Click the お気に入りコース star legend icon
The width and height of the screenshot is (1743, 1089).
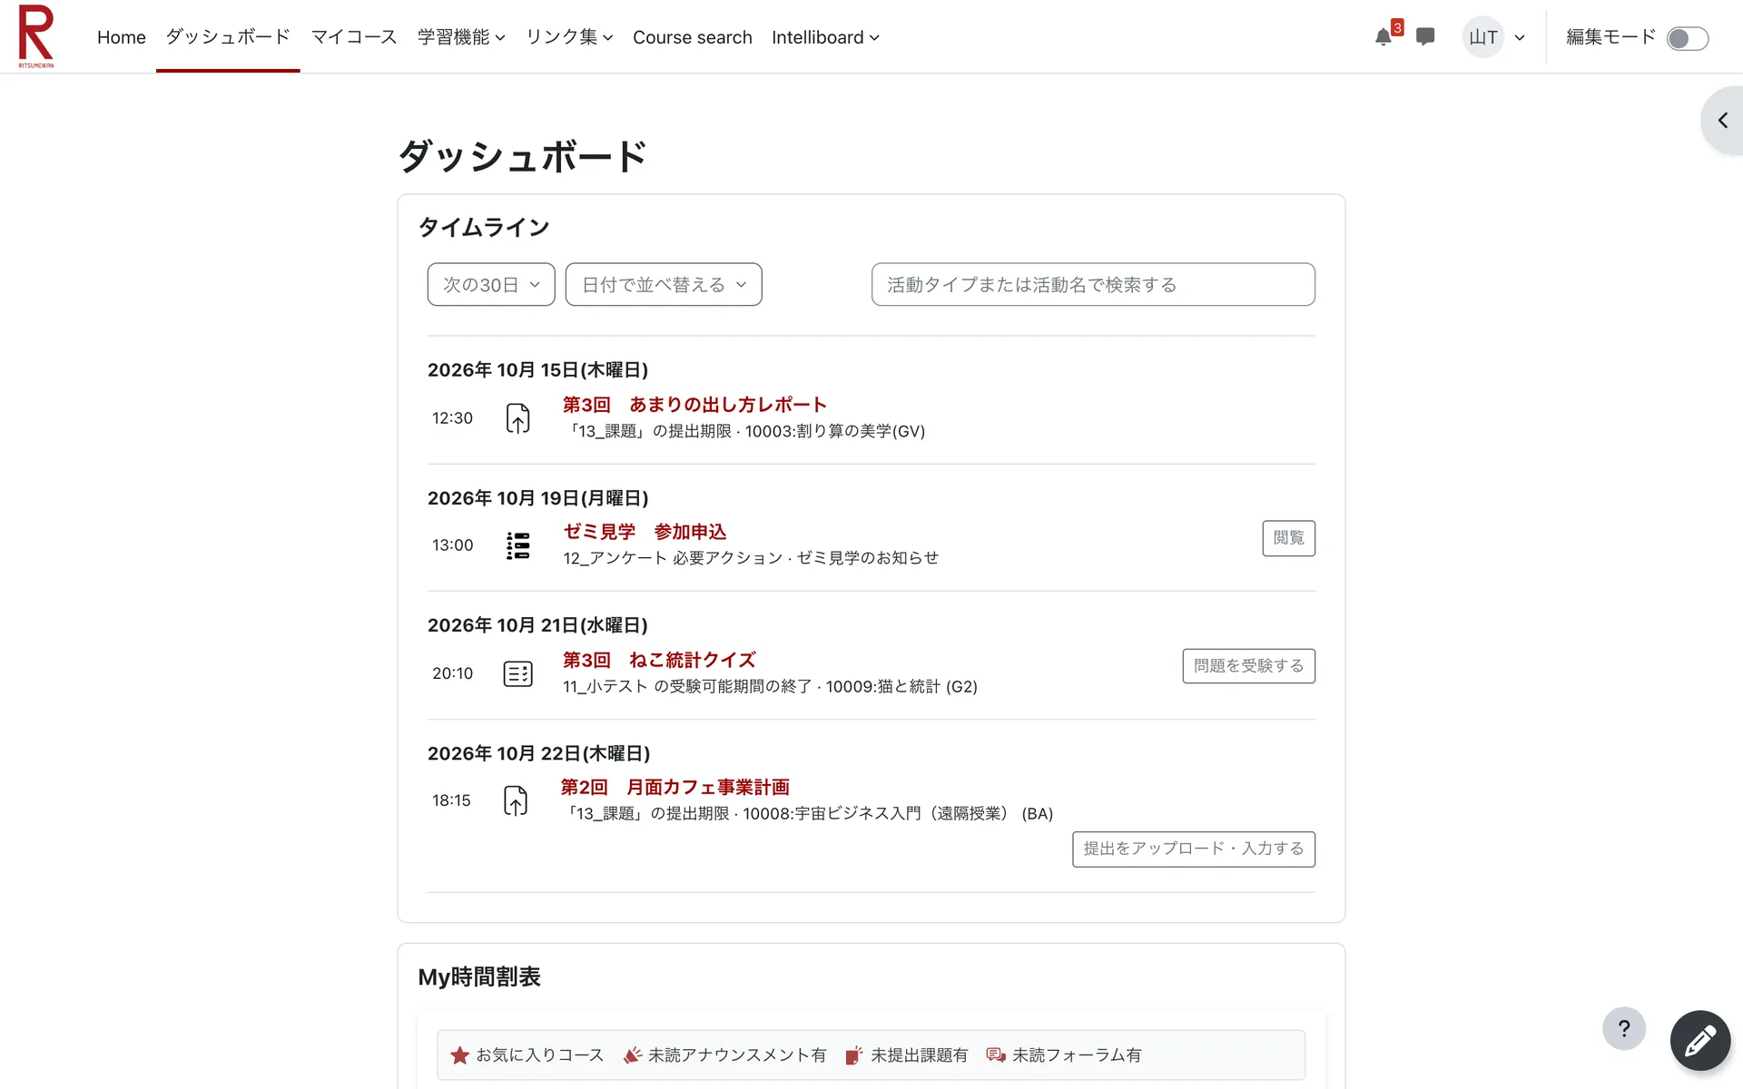click(460, 1055)
